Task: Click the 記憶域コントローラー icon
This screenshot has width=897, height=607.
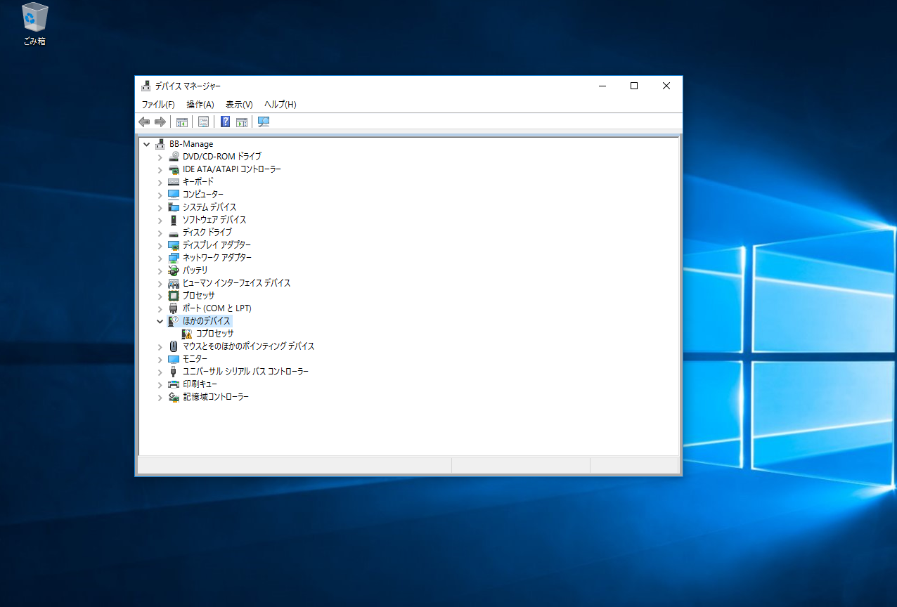Action: [x=174, y=397]
